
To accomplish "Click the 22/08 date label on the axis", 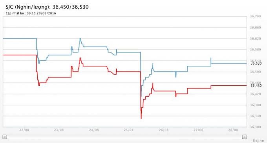I will (24, 130).
